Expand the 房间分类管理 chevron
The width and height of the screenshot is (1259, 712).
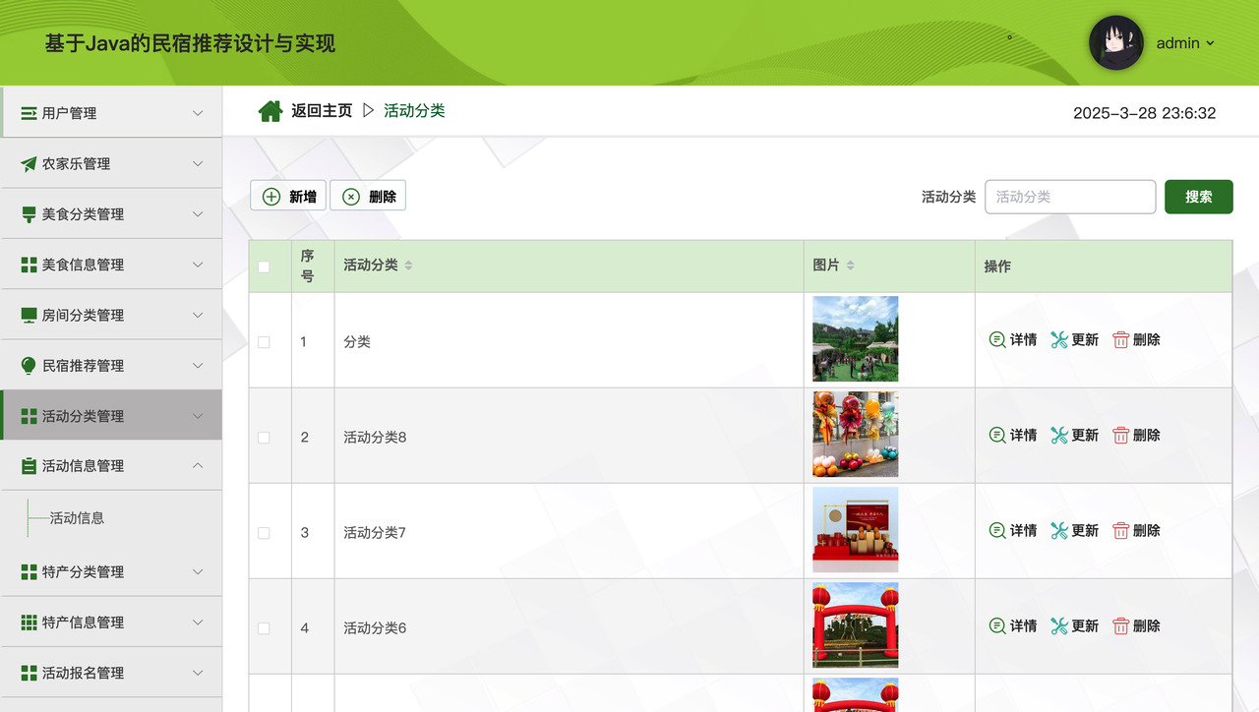tap(198, 315)
